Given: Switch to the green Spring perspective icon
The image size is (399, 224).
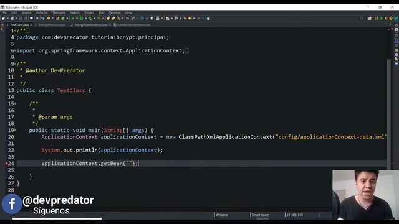Looking at the screenshot, I should coord(381,18).
